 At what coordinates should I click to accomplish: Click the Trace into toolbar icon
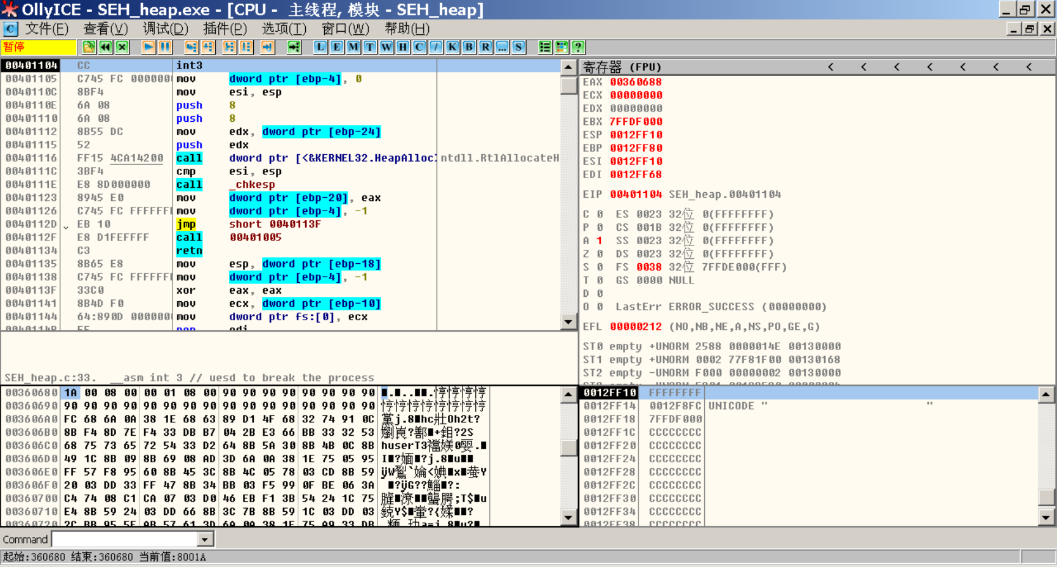(230, 47)
